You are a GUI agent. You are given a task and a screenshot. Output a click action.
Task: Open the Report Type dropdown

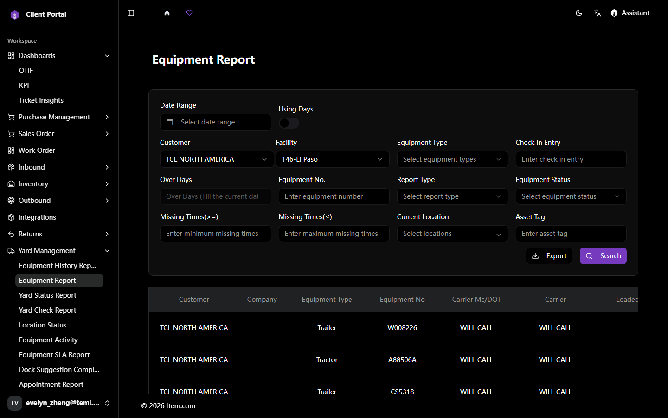point(453,196)
